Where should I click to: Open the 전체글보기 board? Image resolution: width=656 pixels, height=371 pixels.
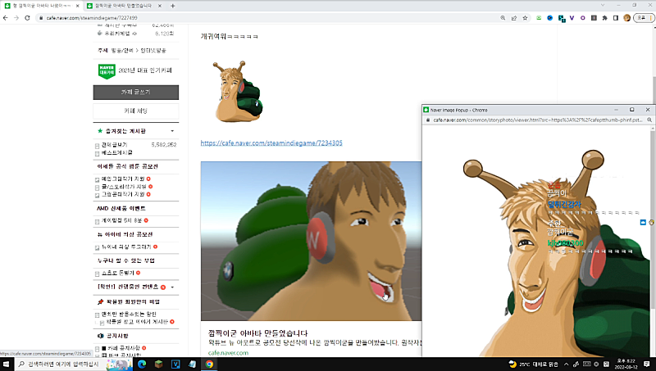pos(114,145)
